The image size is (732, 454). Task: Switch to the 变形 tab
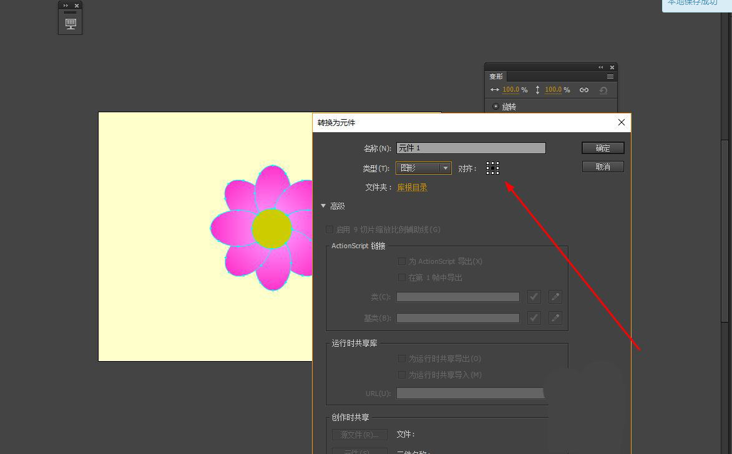pos(495,77)
